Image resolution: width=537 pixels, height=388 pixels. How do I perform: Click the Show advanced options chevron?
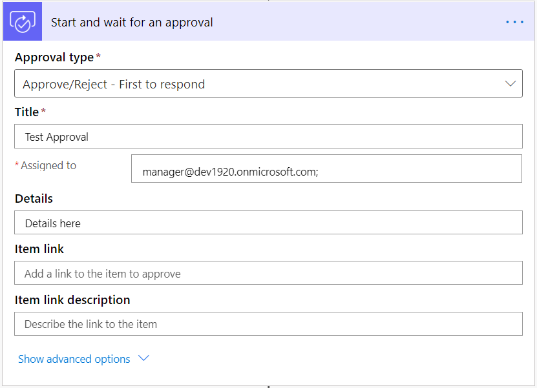click(x=143, y=358)
